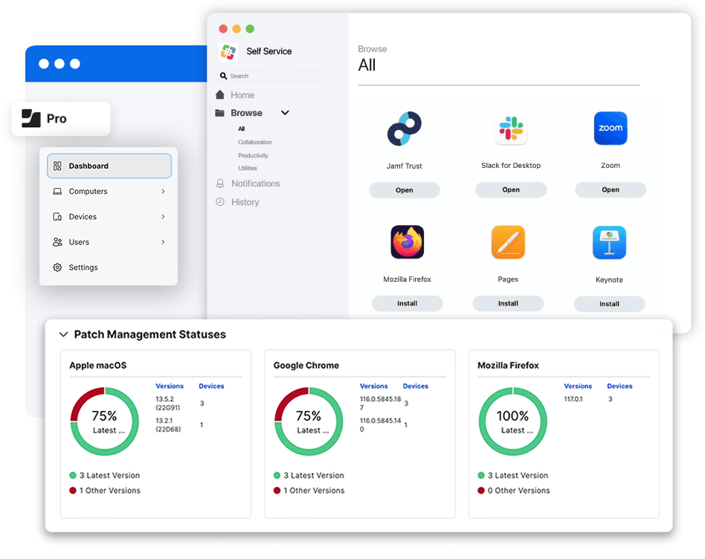Screen dimensions: 705x559
Task: Switch to the Collaboration category
Action: (x=254, y=142)
